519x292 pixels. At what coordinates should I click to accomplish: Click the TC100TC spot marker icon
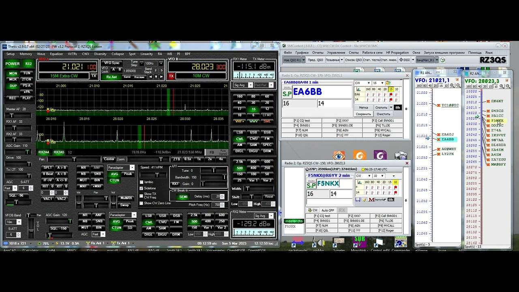pyautogui.click(x=439, y=105)
